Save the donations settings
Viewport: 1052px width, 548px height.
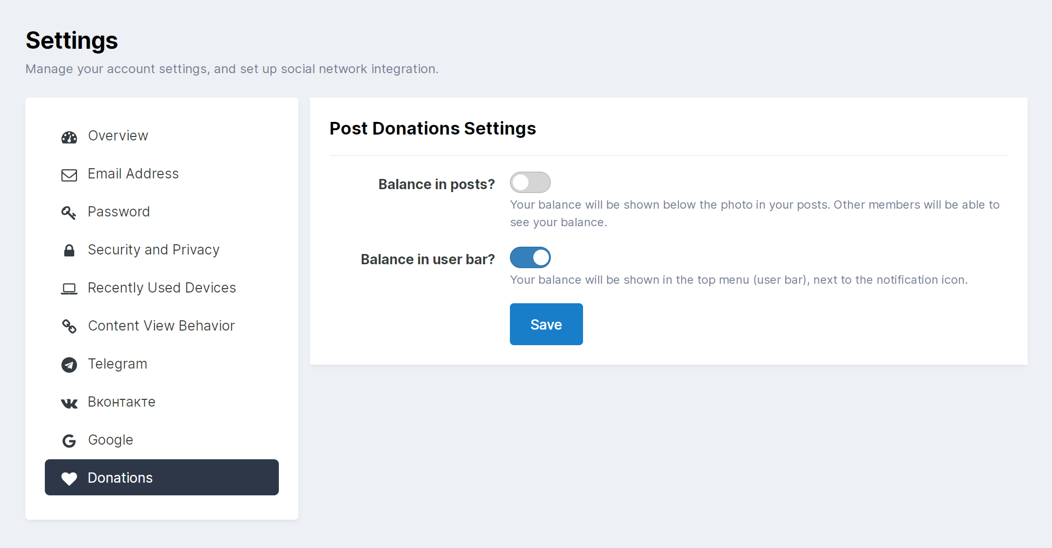[x=546, y=324]
